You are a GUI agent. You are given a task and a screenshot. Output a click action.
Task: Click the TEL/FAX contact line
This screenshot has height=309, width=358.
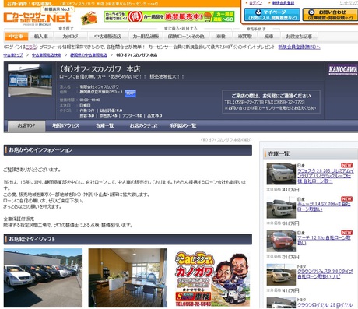265,102
